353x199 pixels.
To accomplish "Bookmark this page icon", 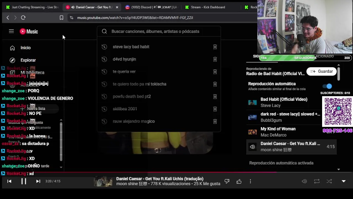I will click(x=61, y=18).
